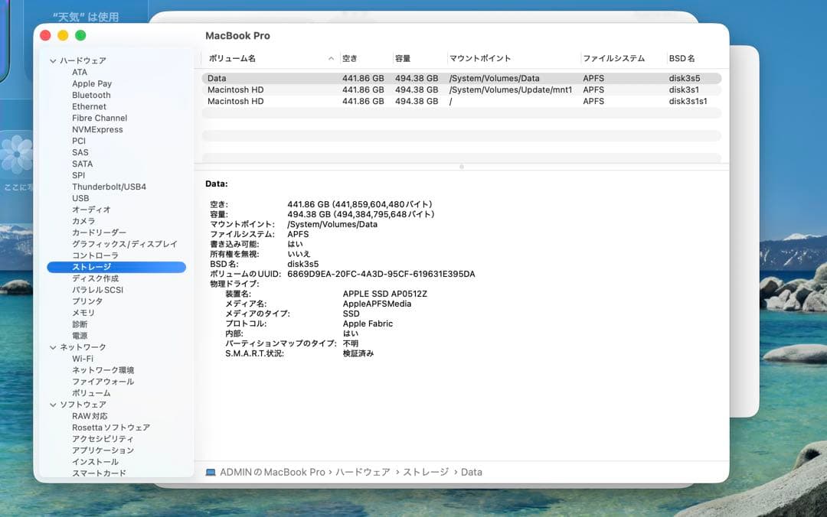Click the MacBook Pro icon in path bar

211,473
